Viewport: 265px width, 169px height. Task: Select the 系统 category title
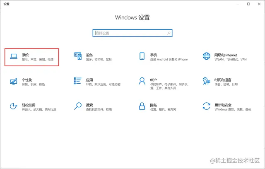point(25,55)
